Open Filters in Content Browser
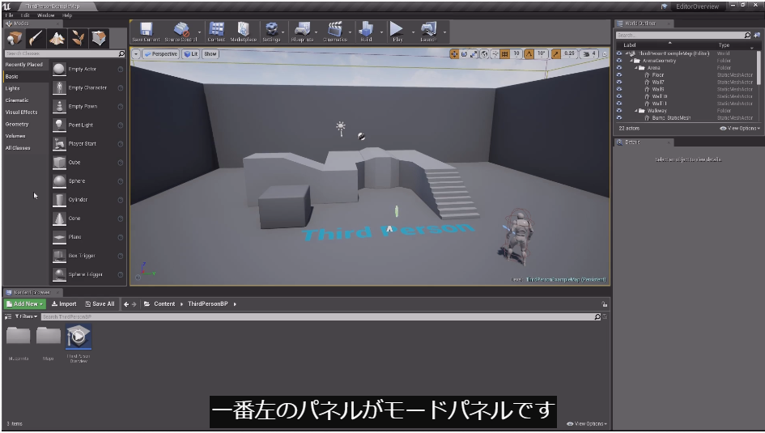The height and width of the screenshot is (433, 765). click(25, 316)
